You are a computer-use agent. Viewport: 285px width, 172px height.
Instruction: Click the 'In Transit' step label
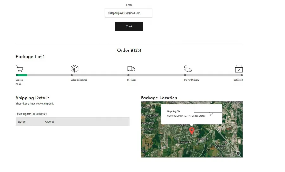click(132, 80)
